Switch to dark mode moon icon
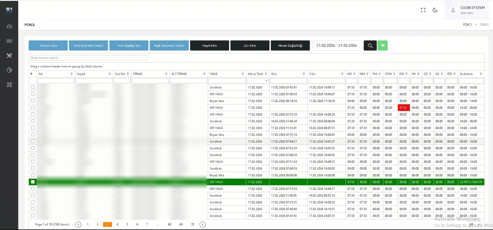This screenshot has width=493, height=230. (435, 10)
